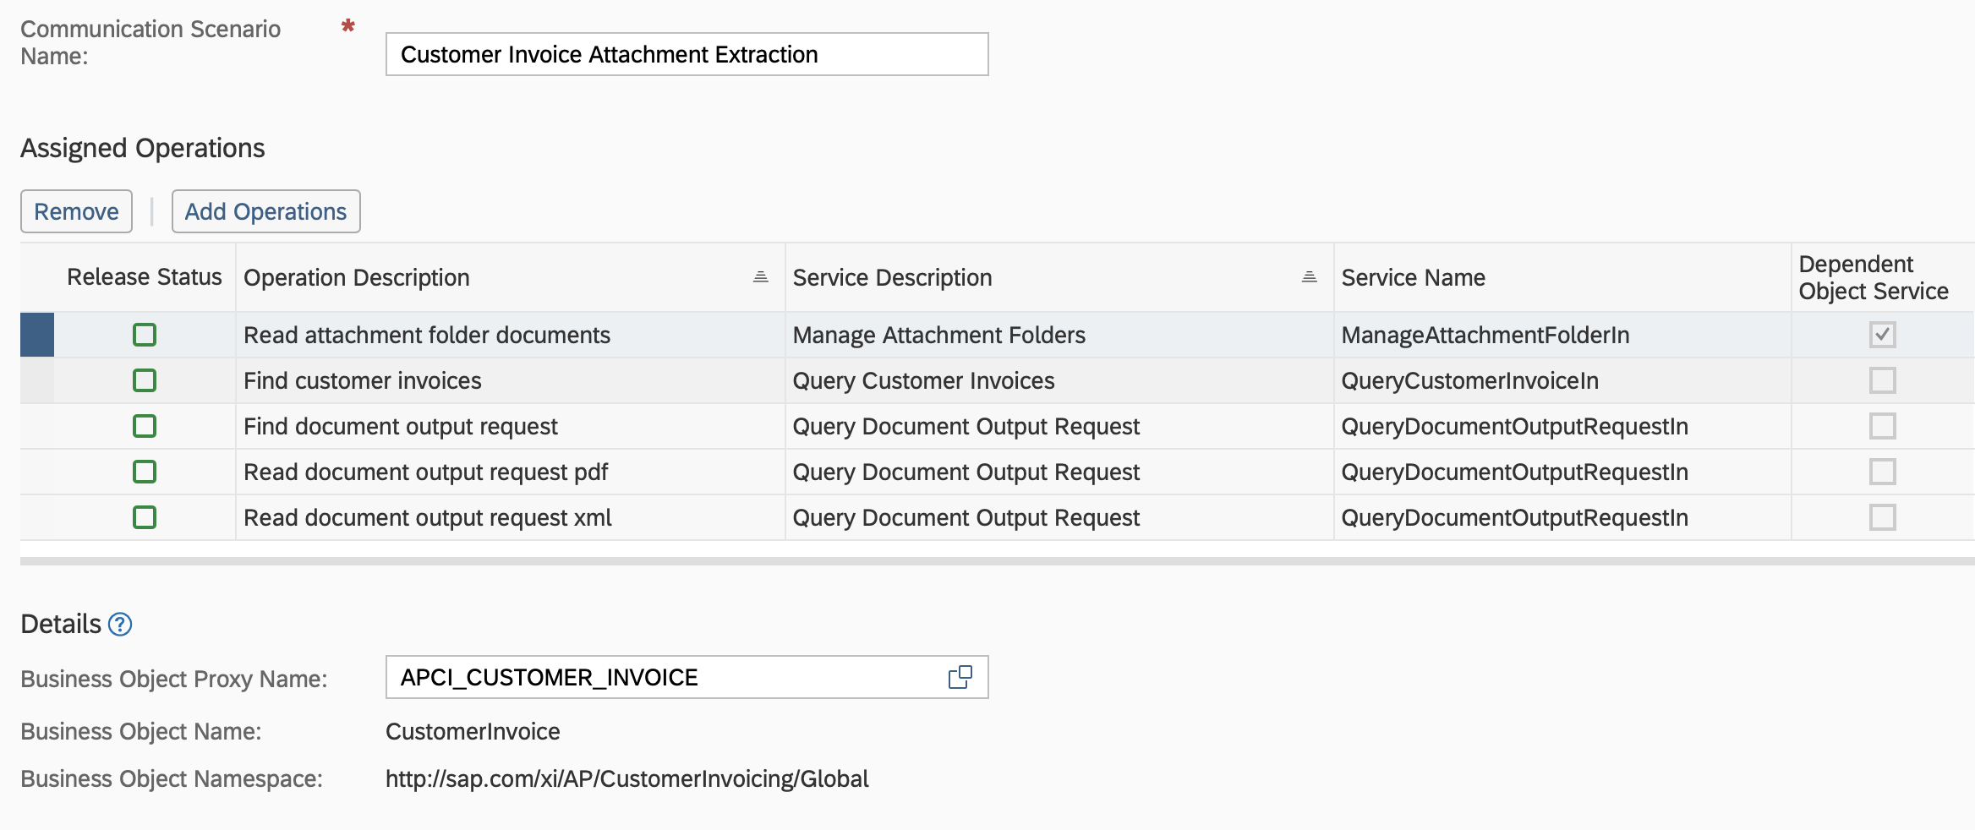The width and height of the screenshot is (1975, 830).
Task: Click the Communication Scenario Name input field
Action: tap(687, 54)
